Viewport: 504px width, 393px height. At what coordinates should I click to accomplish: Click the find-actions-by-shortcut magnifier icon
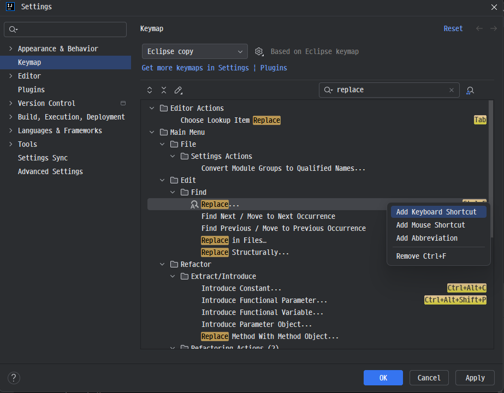470,90
